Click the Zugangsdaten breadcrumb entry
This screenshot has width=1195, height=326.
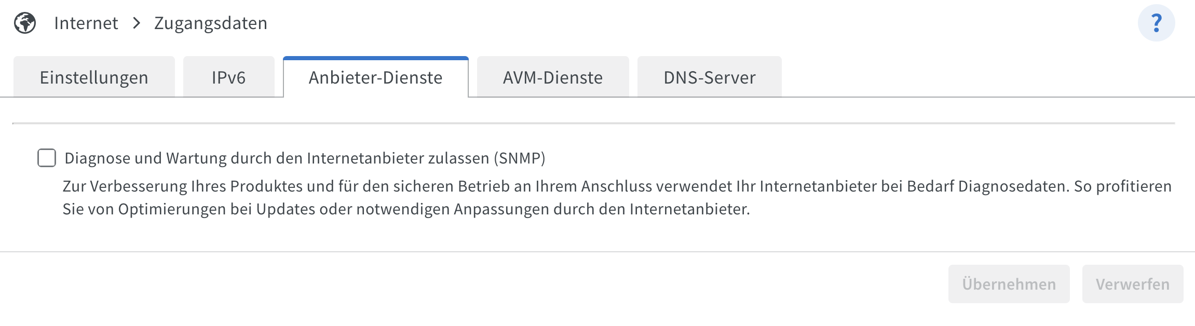point(211,23)
